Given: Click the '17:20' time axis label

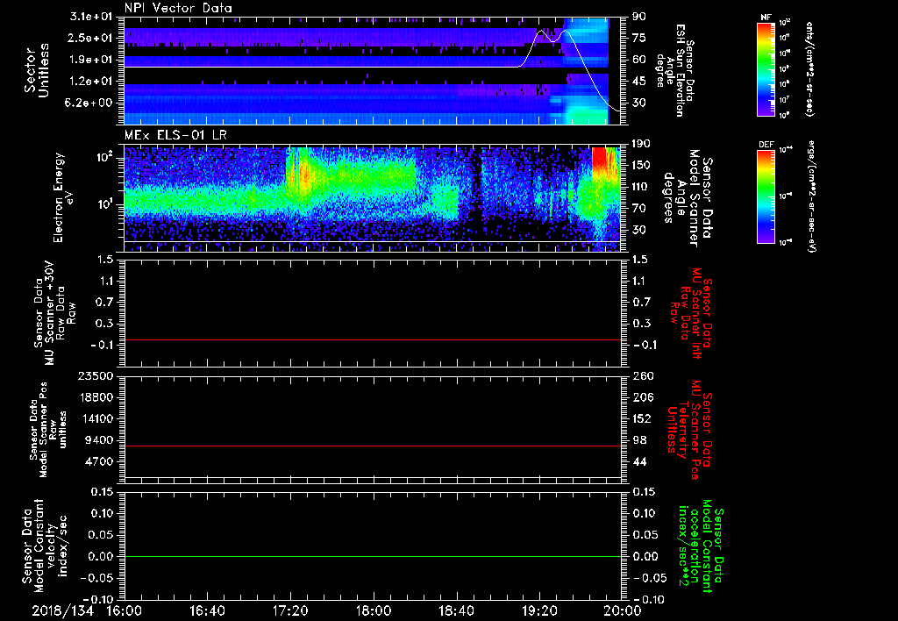Looking at the screenshot, I should (290, 610).
